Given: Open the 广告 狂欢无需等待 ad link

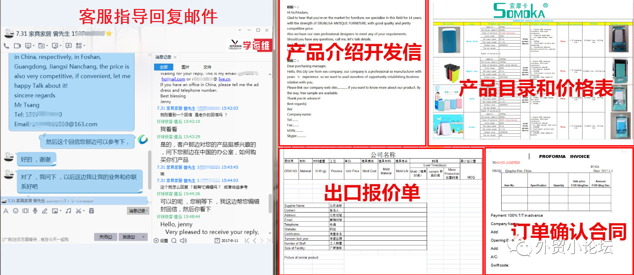Looking at the screenshot, I should pyautogui.click(x=35, y=240).
